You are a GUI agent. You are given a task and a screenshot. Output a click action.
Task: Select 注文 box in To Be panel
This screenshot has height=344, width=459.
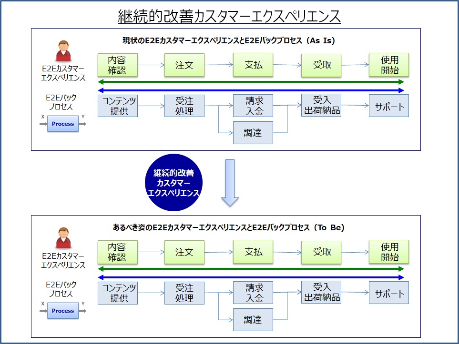184,252
